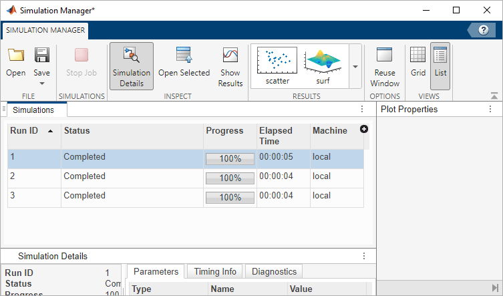Image resolution: width=503 pixels, height=296 pixels.
Task: Click Open Selected in Inspect section
Action: (x=184, y=62)
